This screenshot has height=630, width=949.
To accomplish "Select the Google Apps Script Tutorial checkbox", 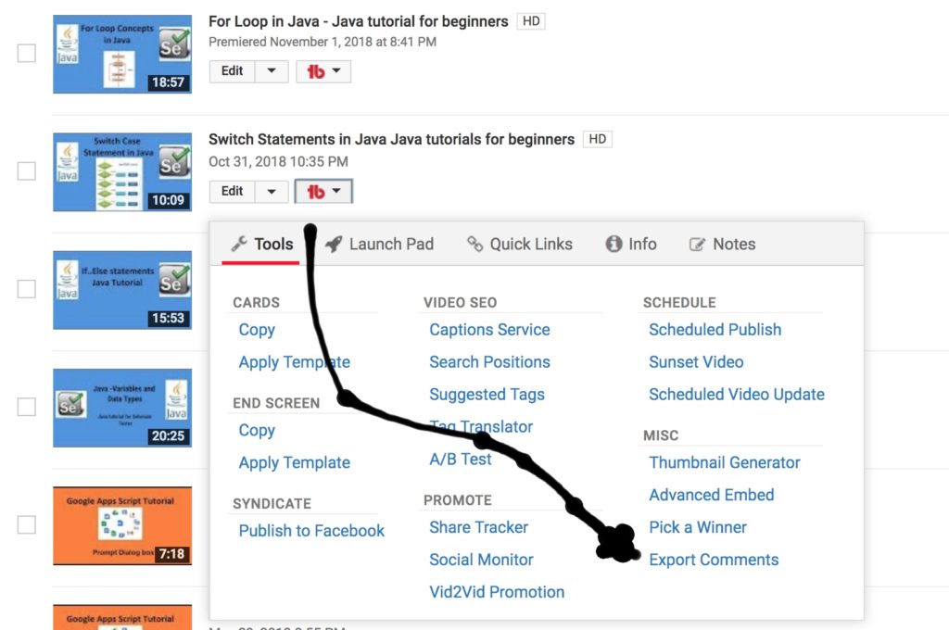I will point(25,526).
